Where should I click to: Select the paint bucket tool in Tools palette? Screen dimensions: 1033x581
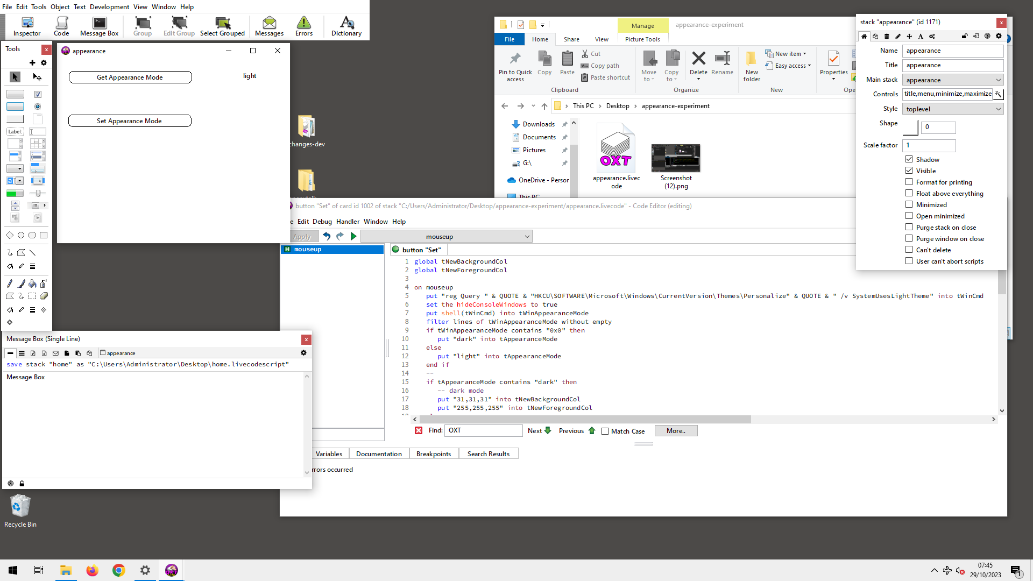tap(32, 284)
